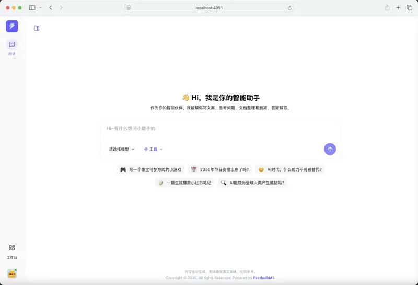Click the FastbuildAI lightning logo icon
This screenshot has height=285, width=418.
click(x=12, y=26)
